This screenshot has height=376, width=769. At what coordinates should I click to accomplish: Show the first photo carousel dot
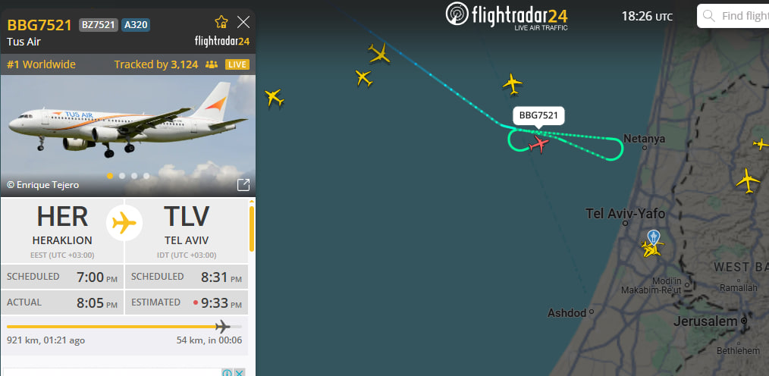coord(110,176)
